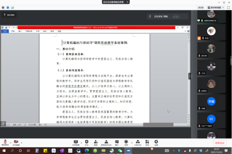
Task: Click the red End Meeting button
Action: pos(220,143)
